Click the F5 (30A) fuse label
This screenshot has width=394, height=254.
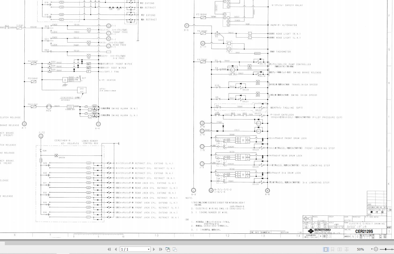pyautogui.click(x=33, y=79)
